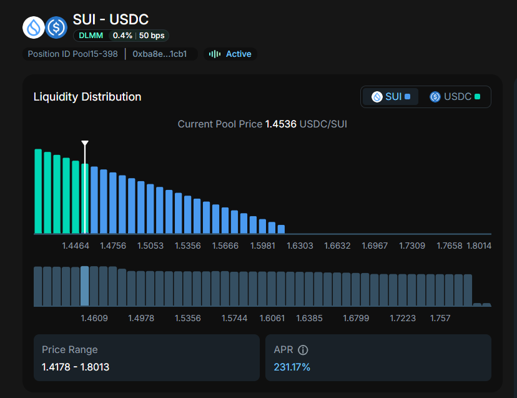Select the USDC toggle in Liquidity Distribution

pos(455,97)
